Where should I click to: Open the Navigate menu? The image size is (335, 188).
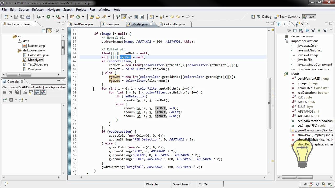53,10
